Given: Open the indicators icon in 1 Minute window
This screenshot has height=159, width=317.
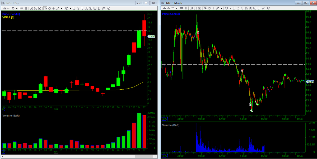Looking at the screenshot, I should (x=169, y=8).
